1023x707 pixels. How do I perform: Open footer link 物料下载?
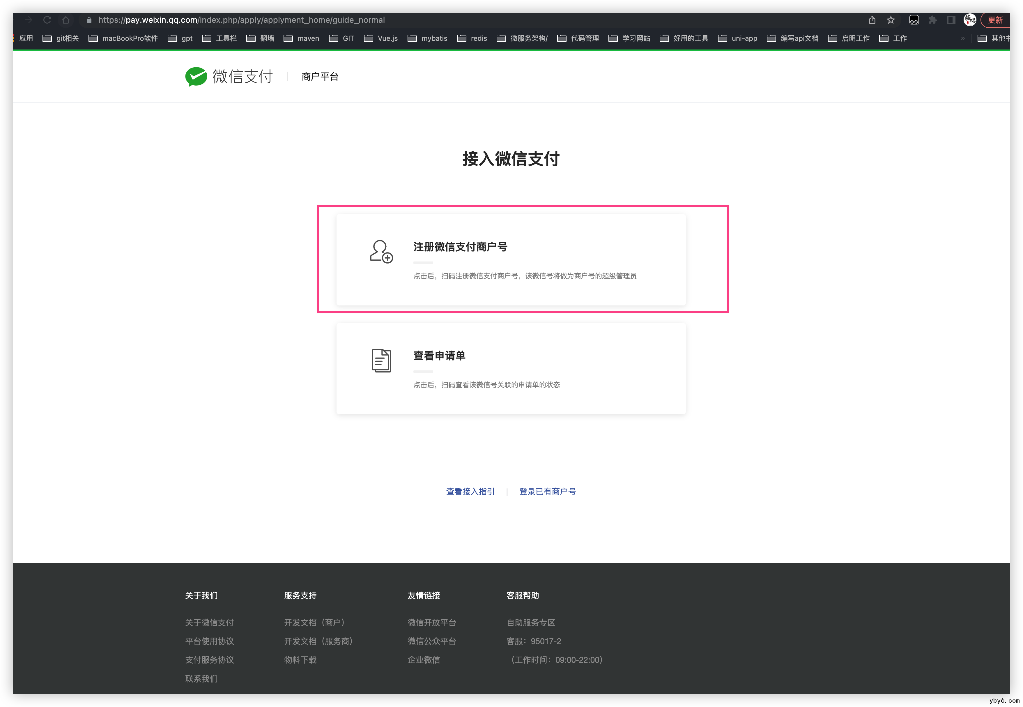tap(300, 660)
